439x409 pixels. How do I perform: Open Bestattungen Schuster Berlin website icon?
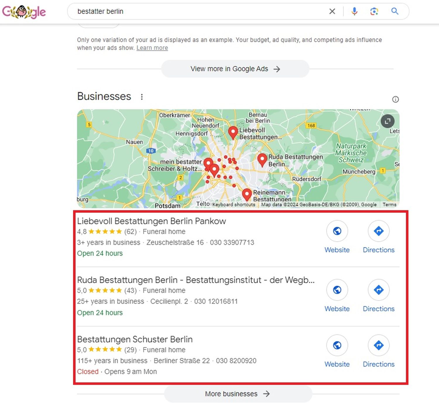337,345
